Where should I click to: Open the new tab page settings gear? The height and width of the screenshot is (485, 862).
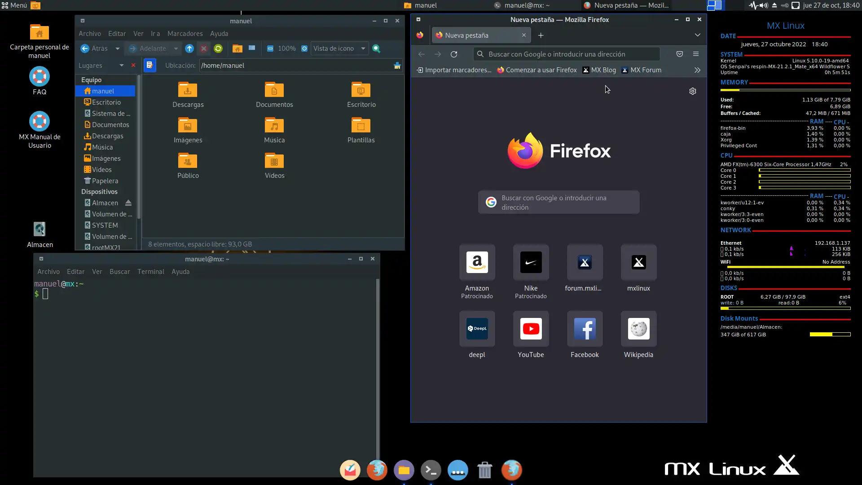[x=693, y=91]
